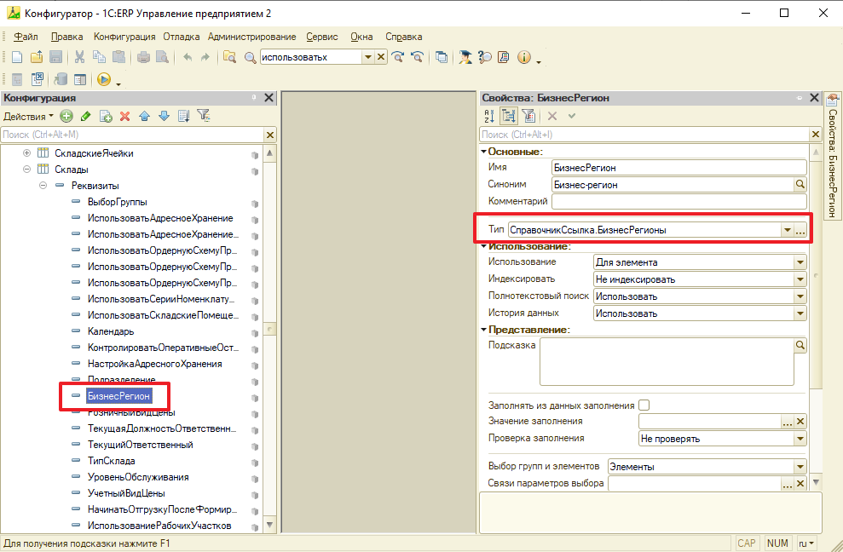The height and width of the screenshot is (552, 843).
Task: Start debugging with the play icon
Action: pos(104,79)
